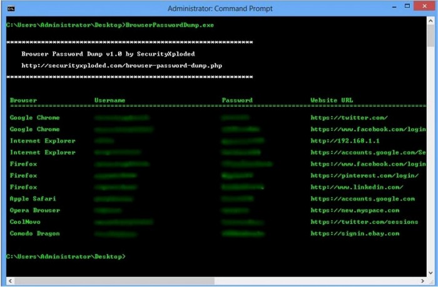This screenshot has height=287, width=438.
Task: Open the Command Prompt system menu icon
Action: [11, 8]
